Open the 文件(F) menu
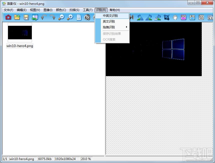 (x=8, y=10)
